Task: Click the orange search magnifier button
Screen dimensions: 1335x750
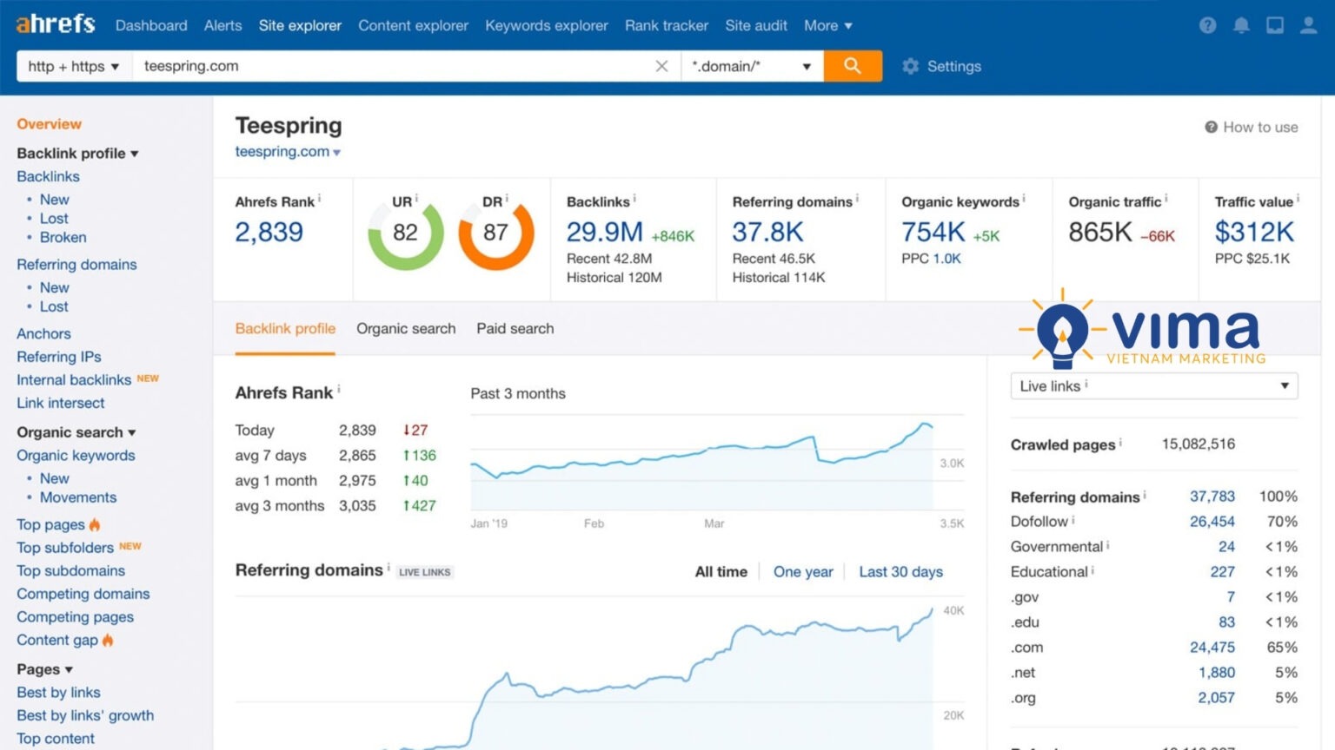Action: (852, 66)
